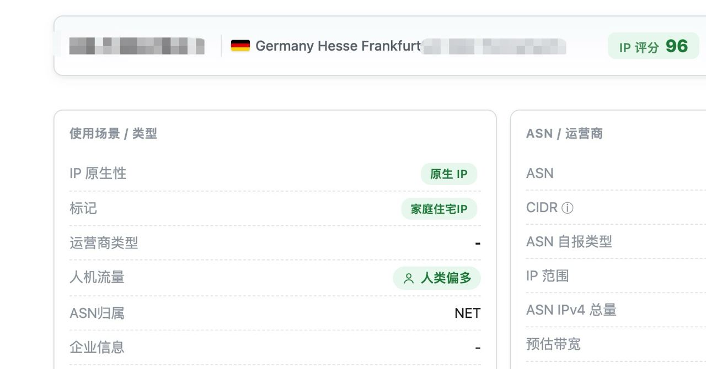Select the Germany Hesse Frankfurt location text
Viewport: 706px width, 369px height.
[338, 46]
